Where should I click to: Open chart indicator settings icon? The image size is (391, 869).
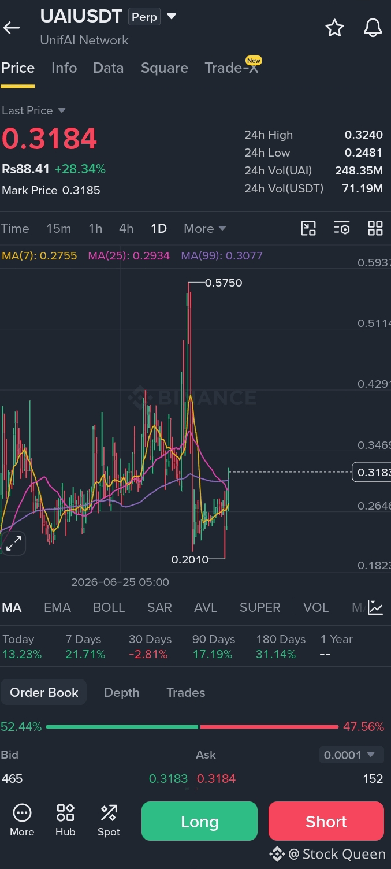(342, 228)
